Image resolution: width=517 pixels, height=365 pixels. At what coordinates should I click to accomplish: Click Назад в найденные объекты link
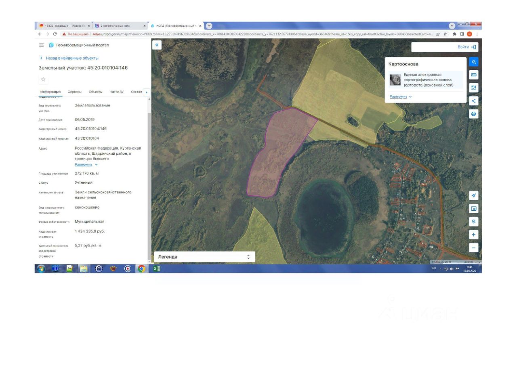point(69,58)
